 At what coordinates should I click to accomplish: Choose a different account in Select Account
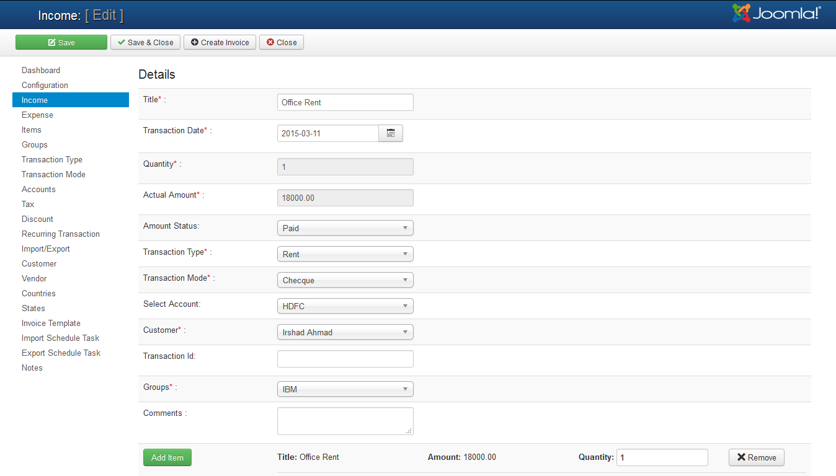(x=345, y=306)
